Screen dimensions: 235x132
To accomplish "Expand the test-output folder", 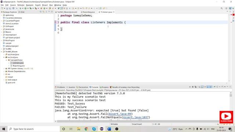I will coord(4,80).
